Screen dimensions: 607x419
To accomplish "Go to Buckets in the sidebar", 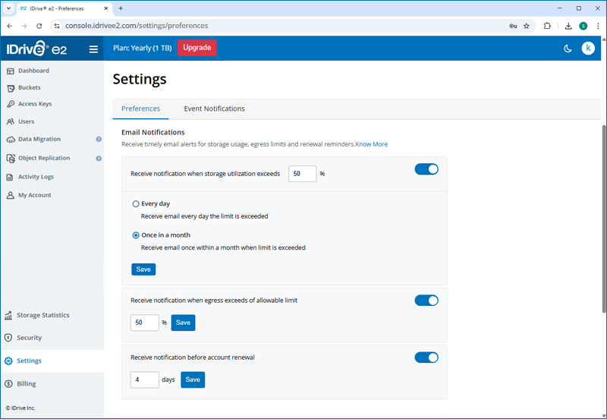I will tap(29, 87).
